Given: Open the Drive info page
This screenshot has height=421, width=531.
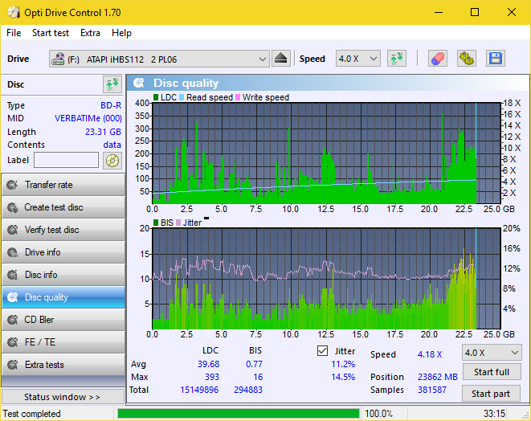Looking at the screenshot, I should point(63,252).
